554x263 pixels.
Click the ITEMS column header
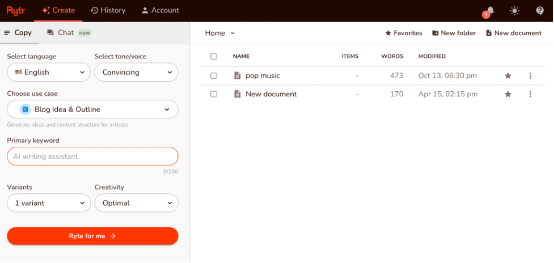click(x=350, y=57)
